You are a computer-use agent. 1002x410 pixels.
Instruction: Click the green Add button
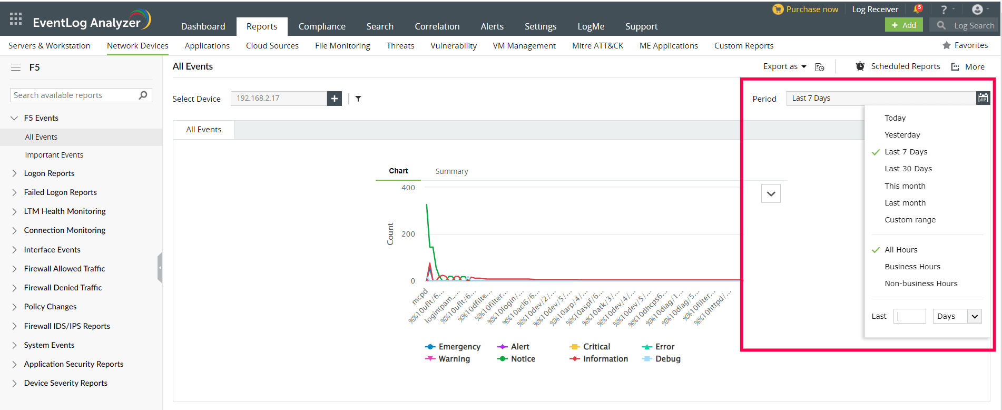click(903, 25)
